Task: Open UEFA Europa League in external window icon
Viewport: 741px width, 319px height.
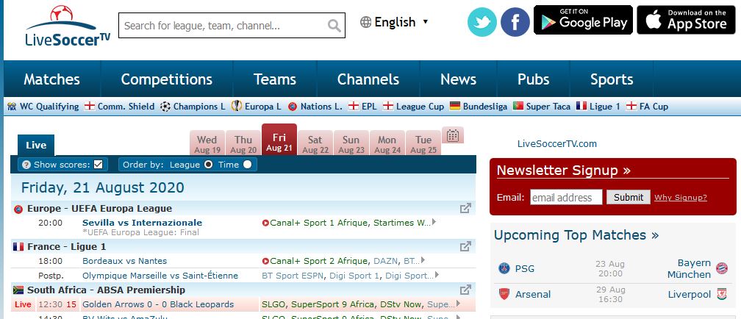Action: coord(465,208)
